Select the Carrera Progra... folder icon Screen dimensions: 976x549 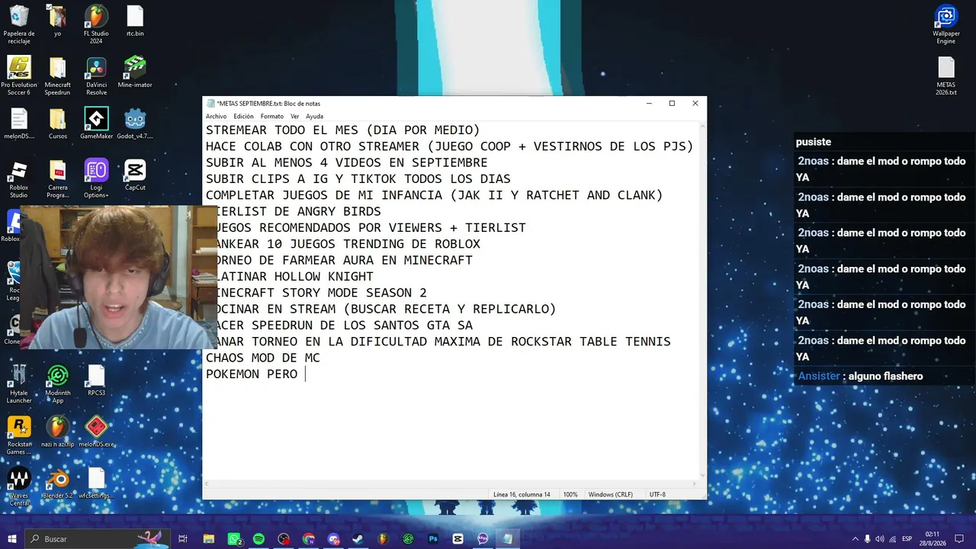pos(57,178)
